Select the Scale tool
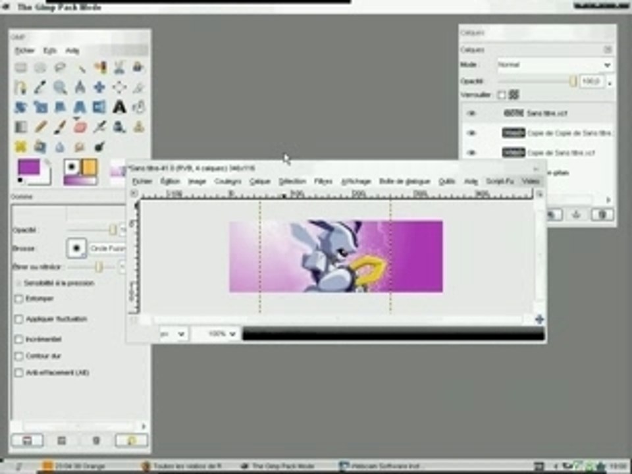Viewport: 632px width, 474px height. point(40,107)
